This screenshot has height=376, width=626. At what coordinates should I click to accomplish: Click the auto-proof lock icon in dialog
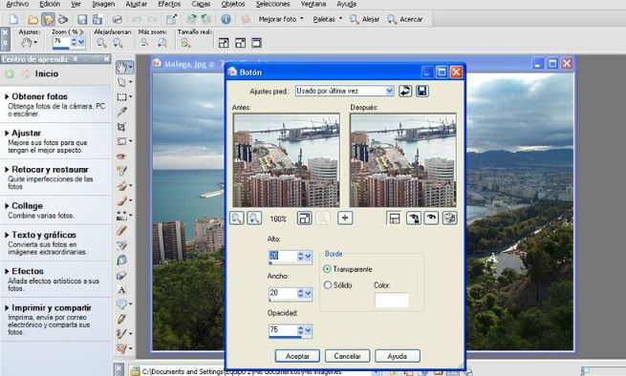[413, 219]
